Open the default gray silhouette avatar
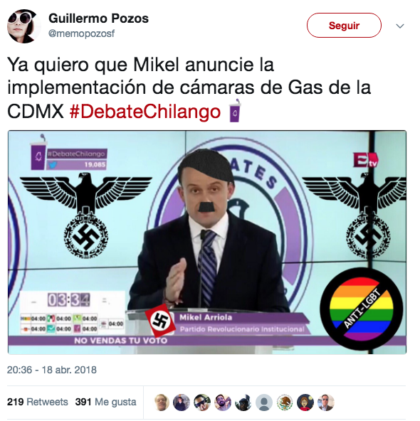 tap(264, 403)
